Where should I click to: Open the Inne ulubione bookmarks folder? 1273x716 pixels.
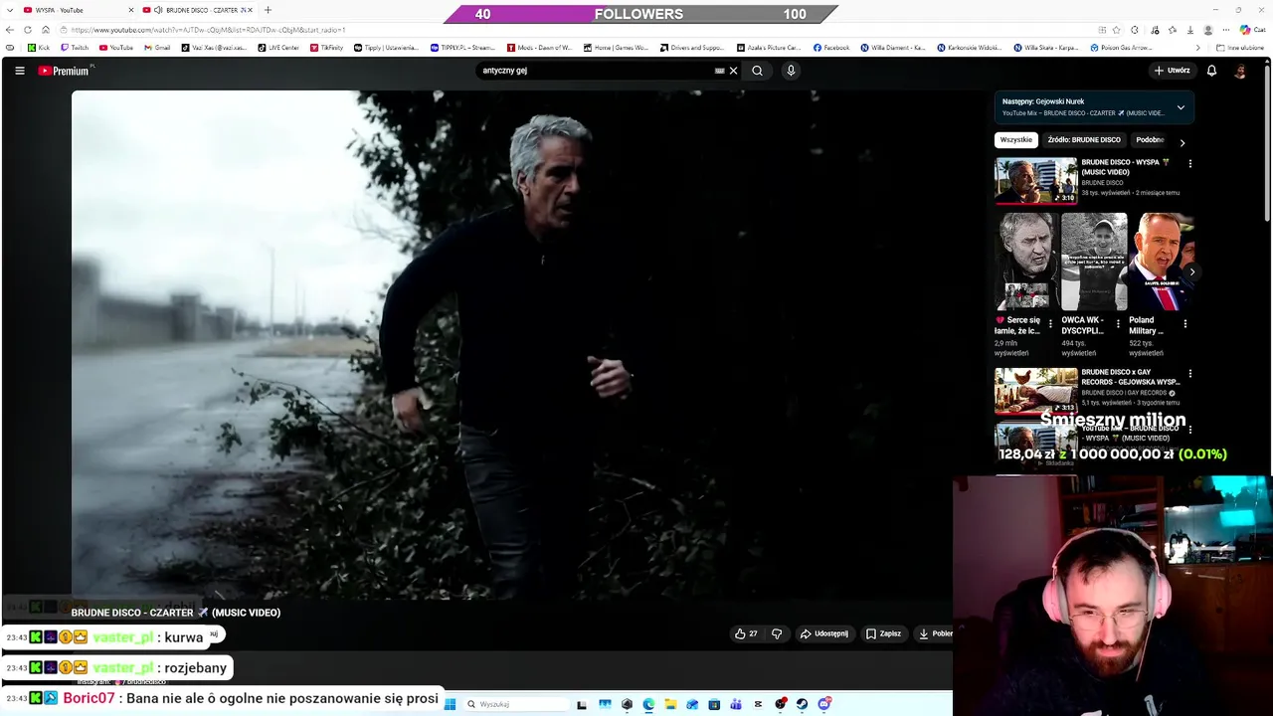[1239, 48]
